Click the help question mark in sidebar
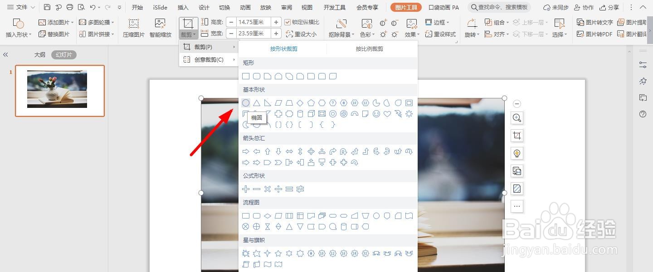The height and width of the screenshot is (272, 653). 643,114
